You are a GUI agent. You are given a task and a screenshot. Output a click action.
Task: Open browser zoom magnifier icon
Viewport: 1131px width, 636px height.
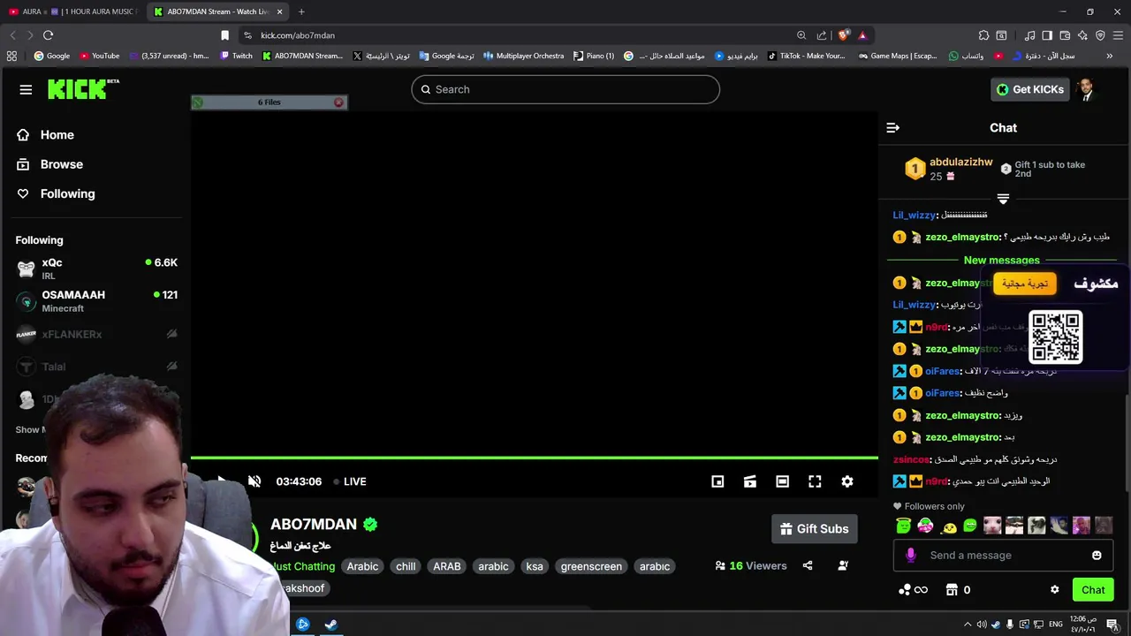[801, 35]
